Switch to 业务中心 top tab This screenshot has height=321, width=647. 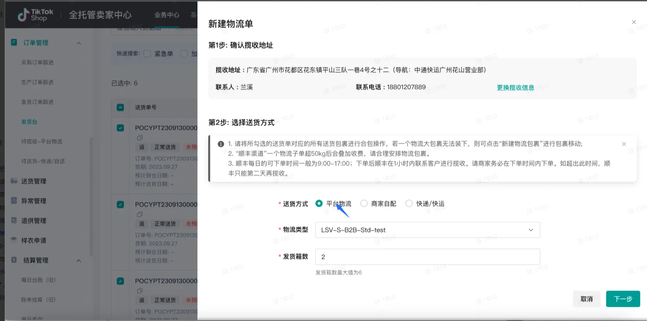click(167, 15)
